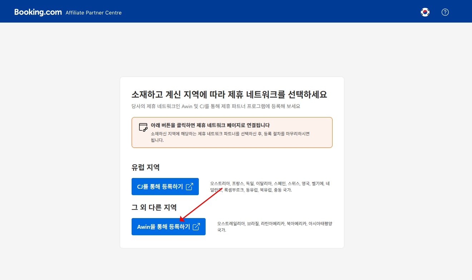Register via the CJ network button

pyautogui.click(x=165, y=187)
